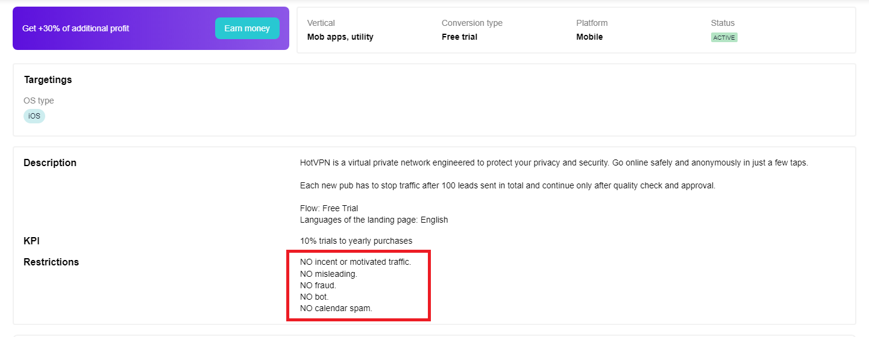Click the Free trial conversion type value

(459, 37)
